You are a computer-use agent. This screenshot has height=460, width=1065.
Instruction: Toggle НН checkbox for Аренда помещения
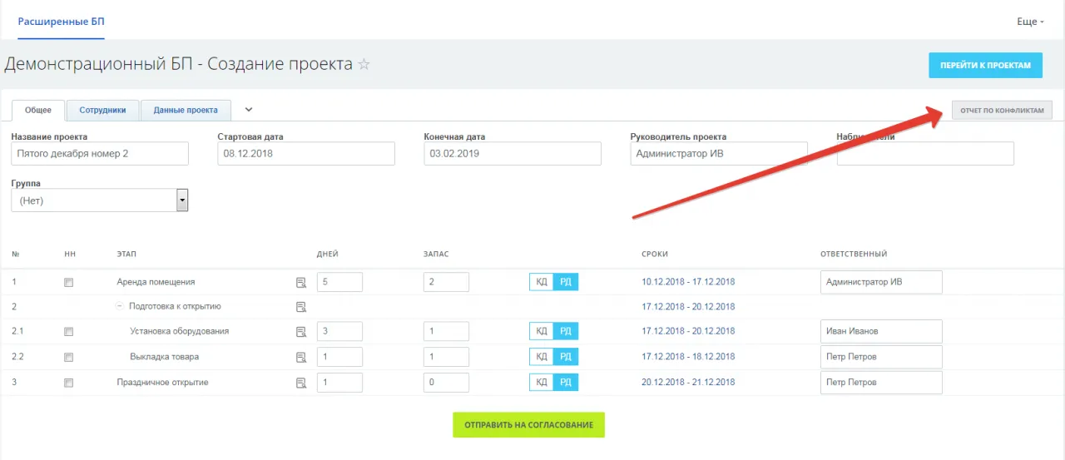click(69, 283)
